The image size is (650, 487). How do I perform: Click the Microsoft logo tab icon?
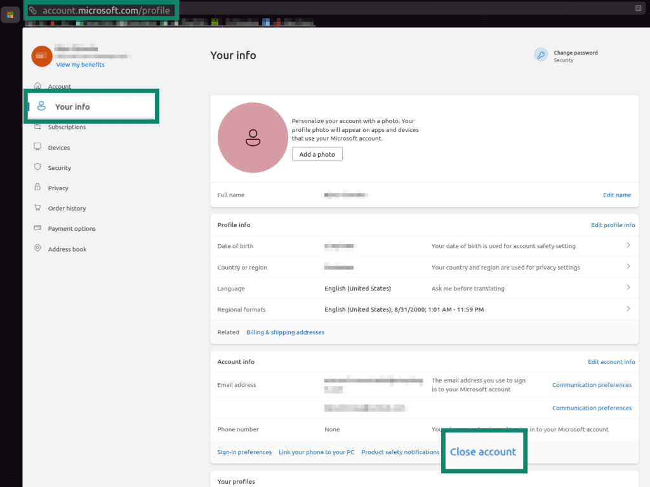(10, 15)
